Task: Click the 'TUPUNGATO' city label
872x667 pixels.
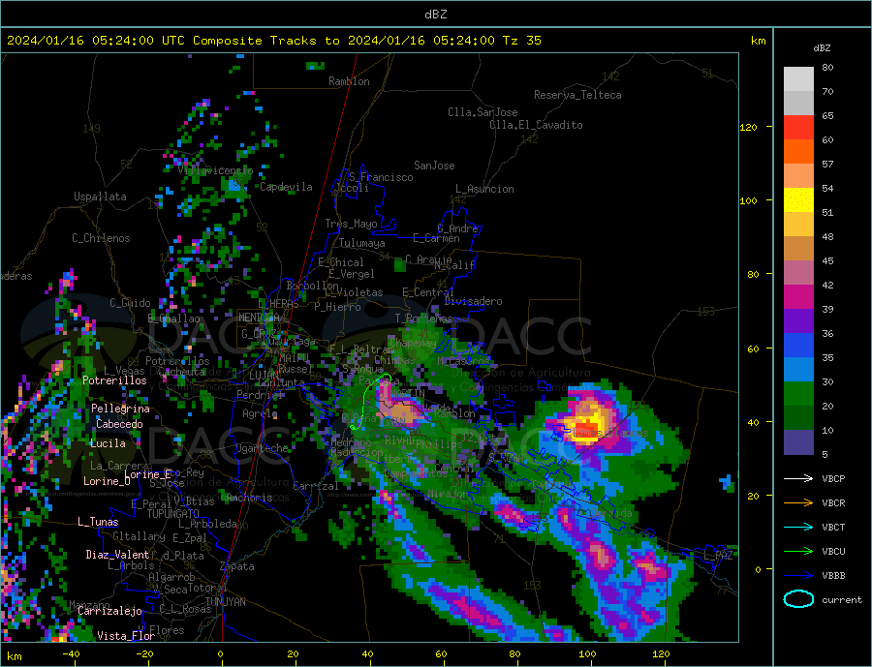Action: 173,514
